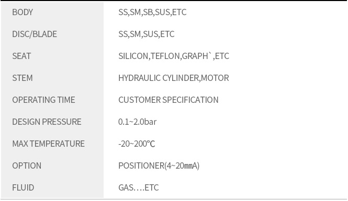The width and height of the screenshot is (348, 201).
Task: Select the STEM label cell
Action: click(x=23, y=78)
